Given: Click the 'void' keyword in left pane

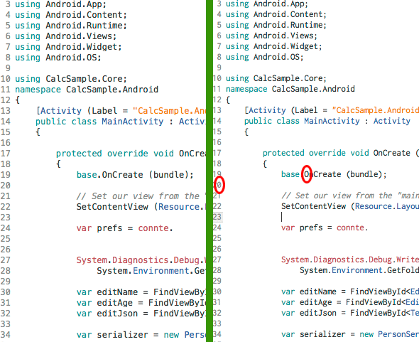Looking at the screenshot, I should pyautogui.click(x=163, y=154).
